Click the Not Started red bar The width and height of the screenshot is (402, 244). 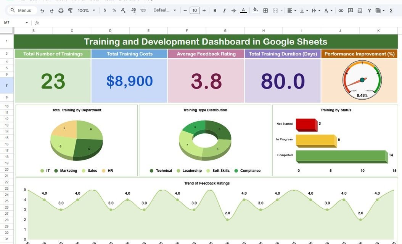pos(307,125)
